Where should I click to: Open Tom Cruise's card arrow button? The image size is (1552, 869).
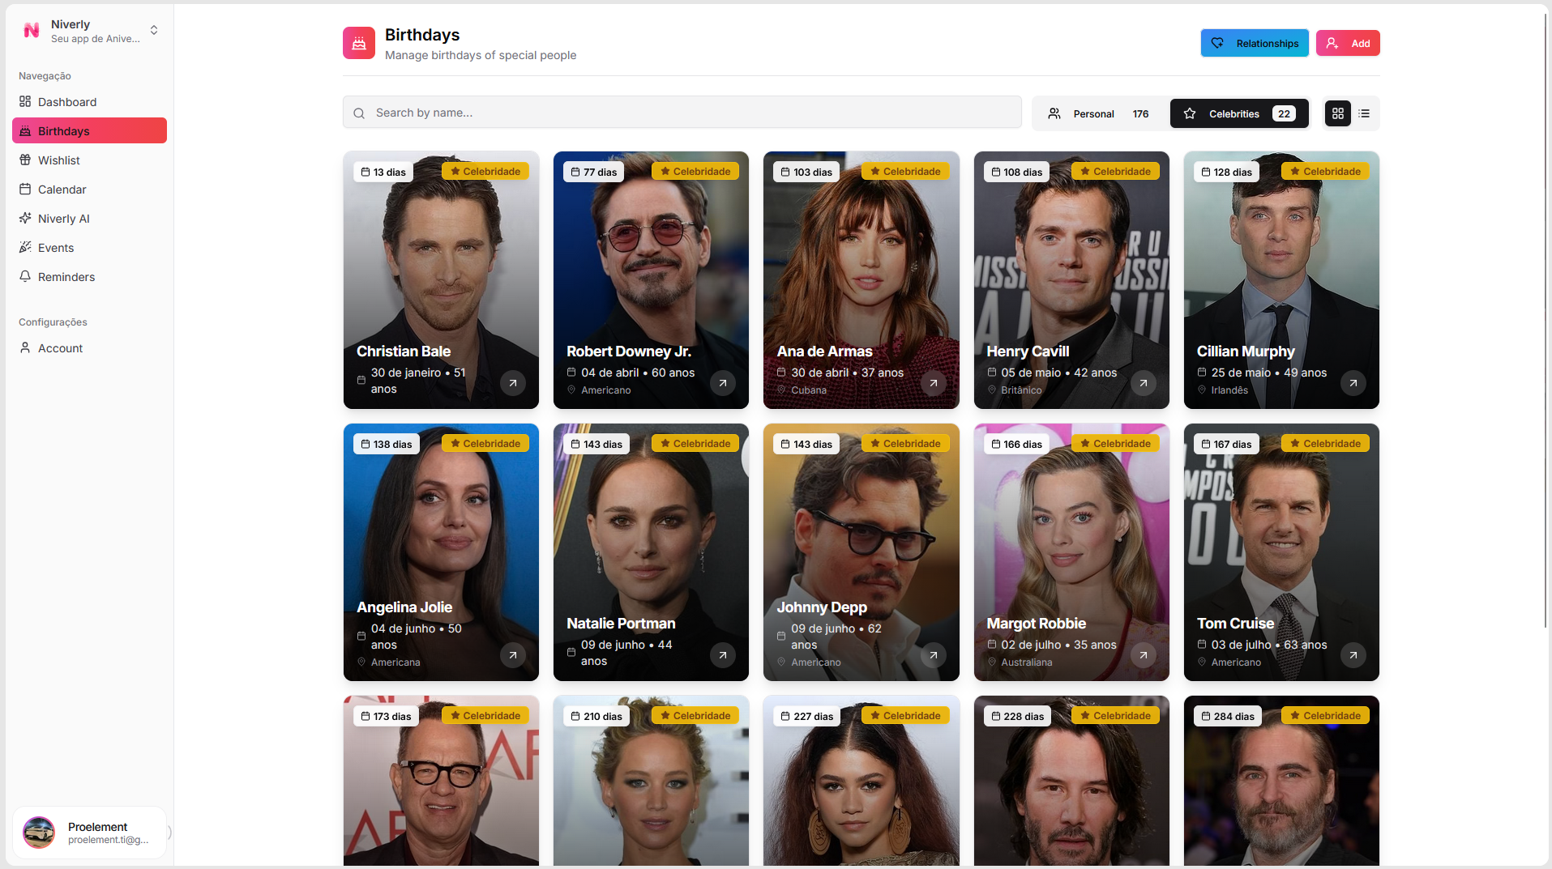[1353, 655]
